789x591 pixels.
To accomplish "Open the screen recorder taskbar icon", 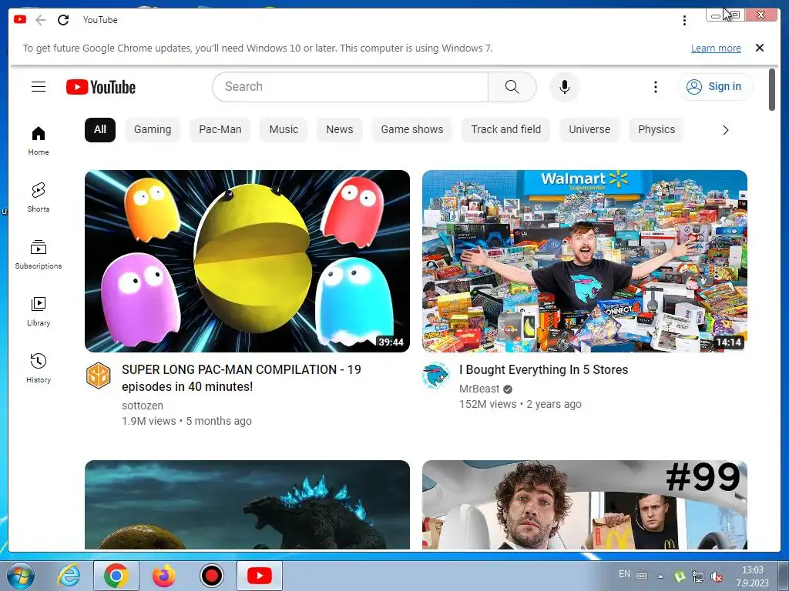I will click(212, 576).
